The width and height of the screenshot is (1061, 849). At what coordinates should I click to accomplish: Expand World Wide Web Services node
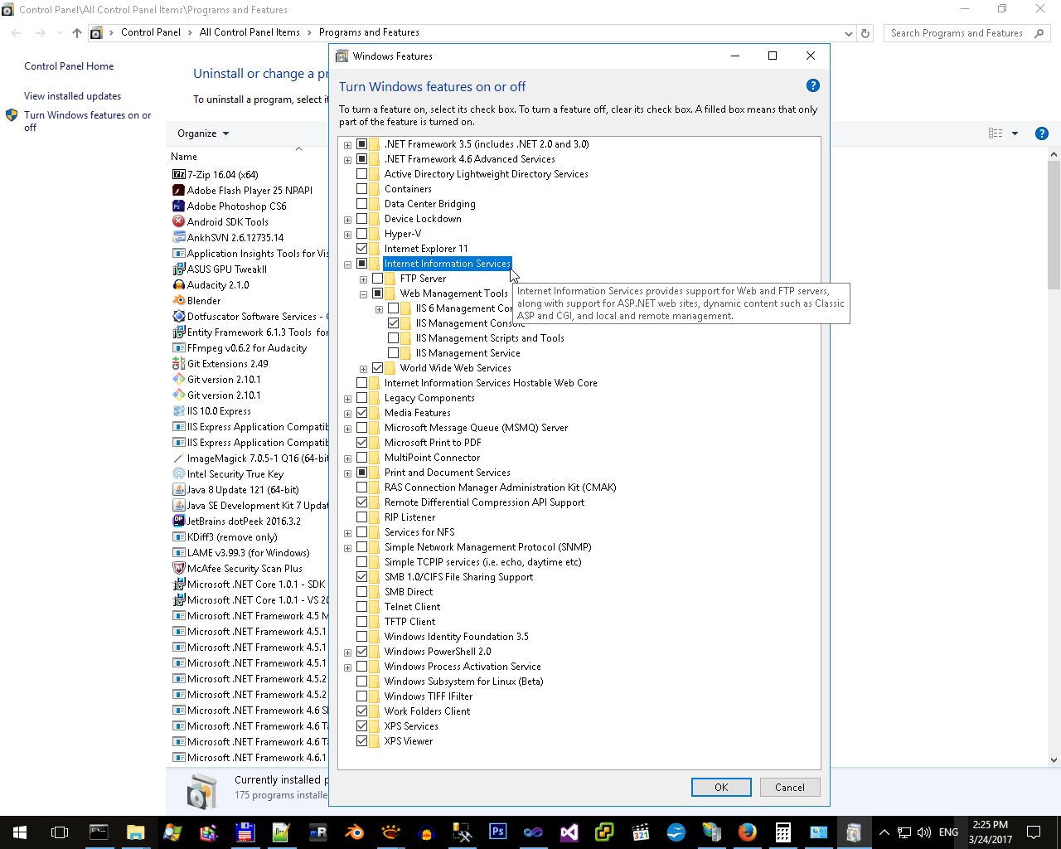tap(364, 369)
